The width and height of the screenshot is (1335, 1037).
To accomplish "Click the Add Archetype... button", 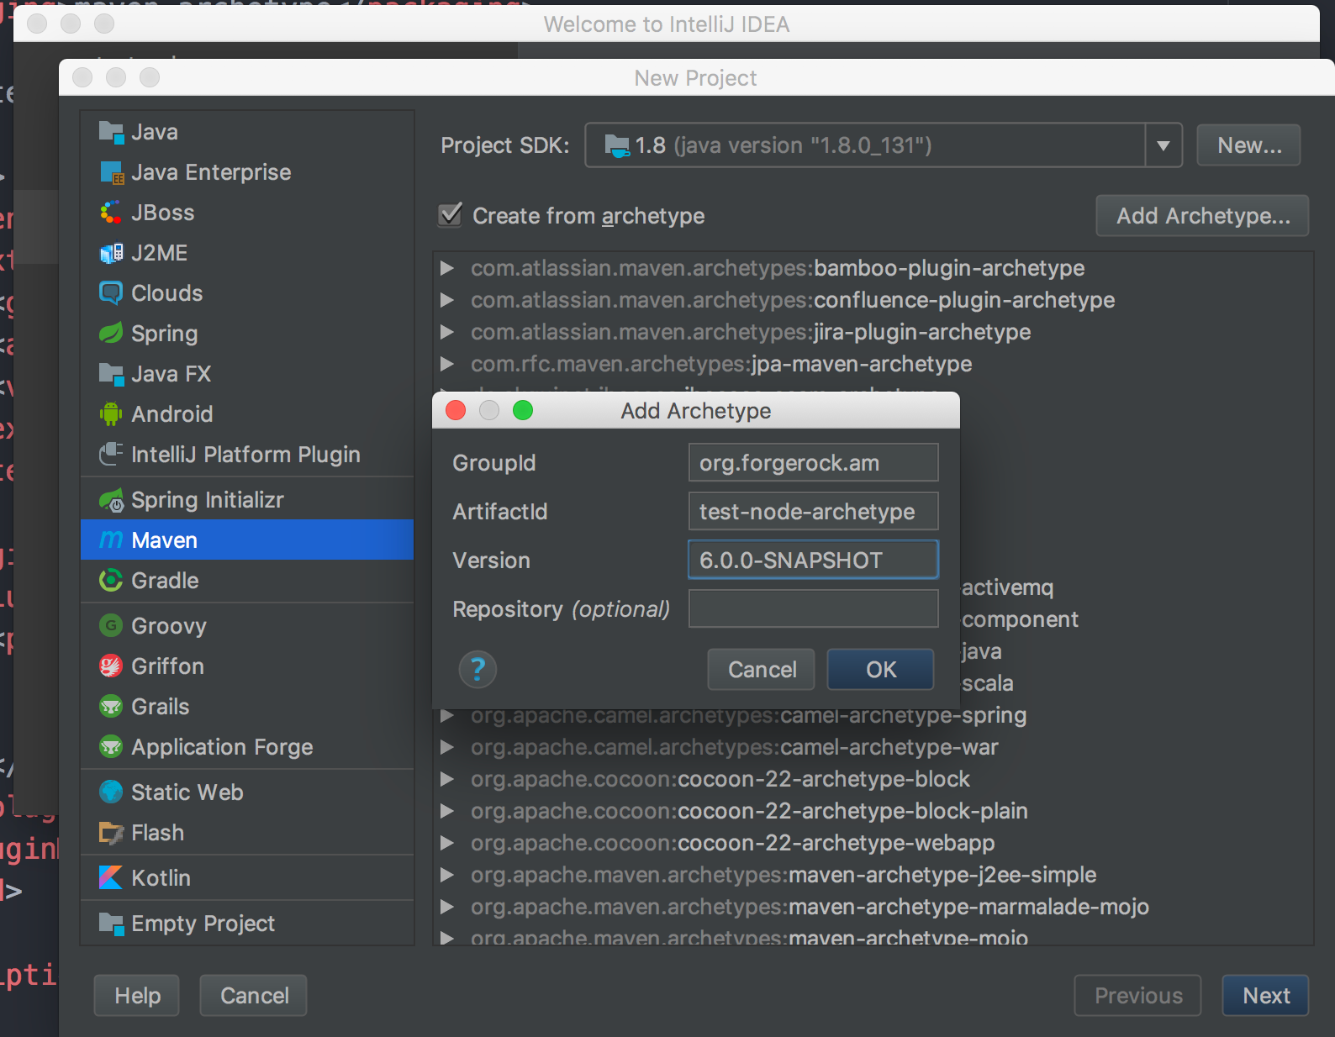I will point(1202,216).
